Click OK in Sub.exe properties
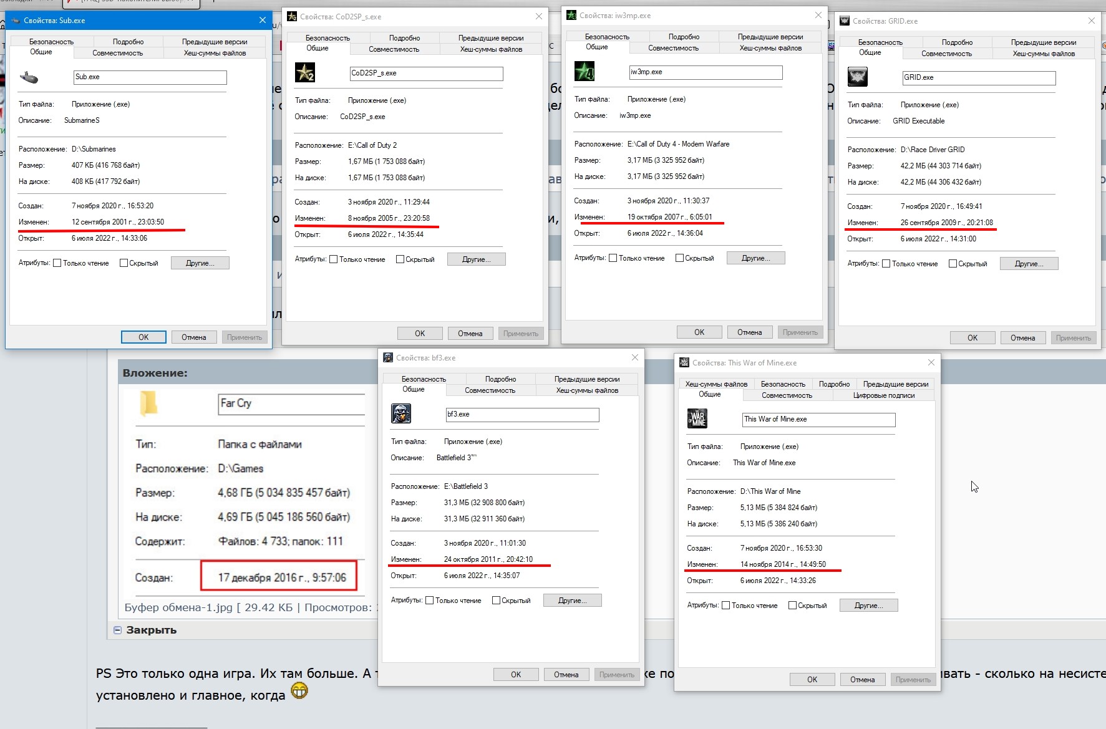Screen dimensions: 1106x729 pos(143,337)
